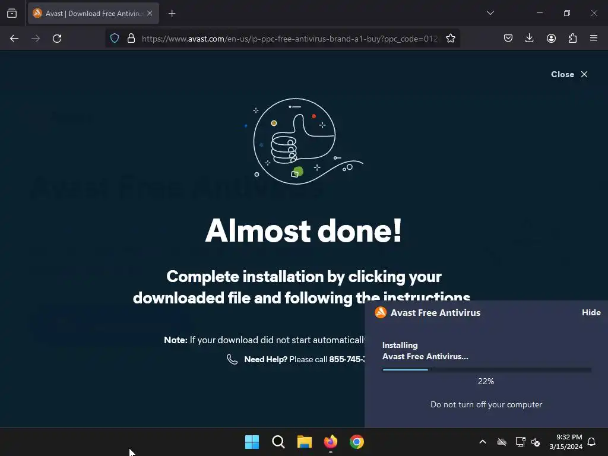The image size is (608, 456).
Task: Open the Windows Start menu
Action: pyautogui.click(x=252, y=442)
